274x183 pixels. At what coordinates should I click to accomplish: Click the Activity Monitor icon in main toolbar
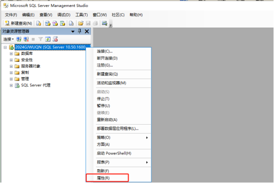[x=104, y=23]
